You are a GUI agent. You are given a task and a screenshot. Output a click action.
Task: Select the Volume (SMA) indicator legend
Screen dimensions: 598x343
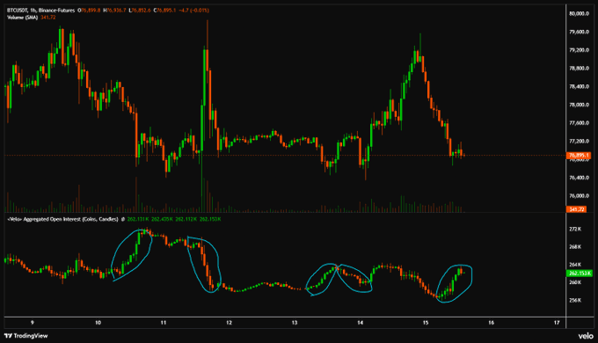coord(22,18)
